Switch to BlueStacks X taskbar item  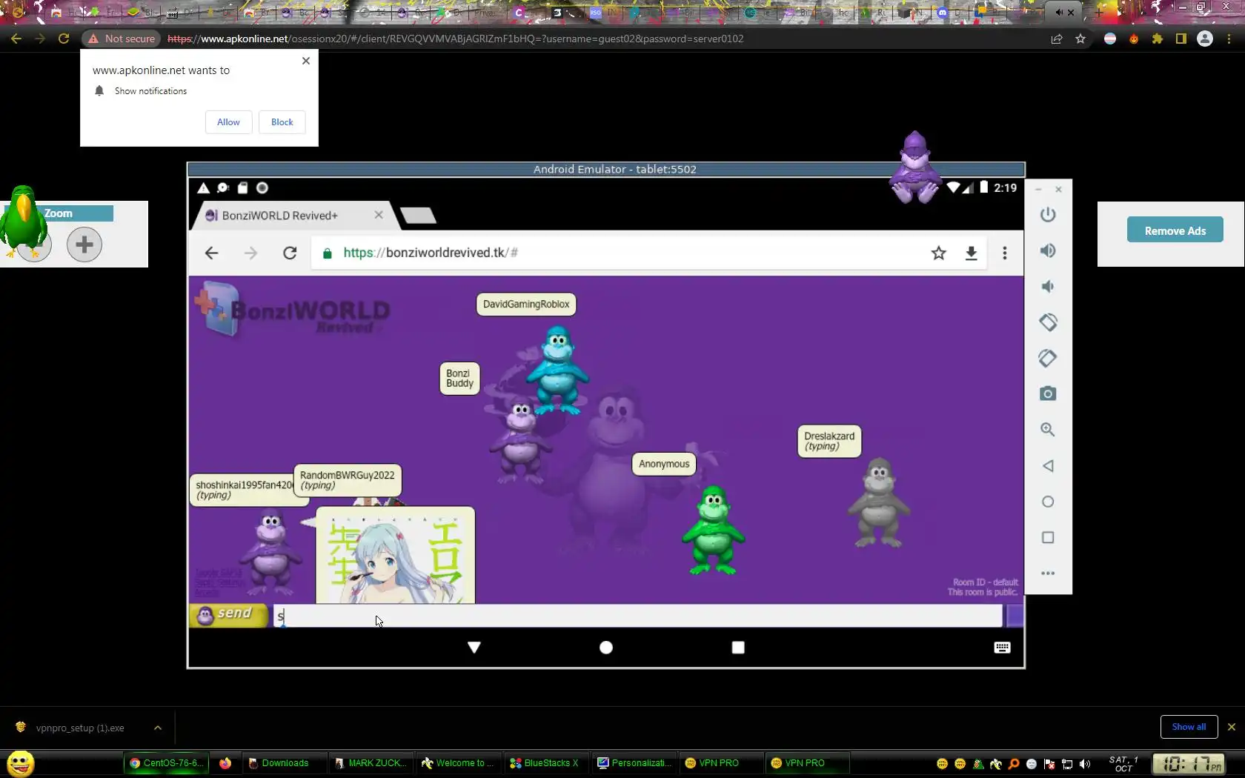tap(545, 763)
